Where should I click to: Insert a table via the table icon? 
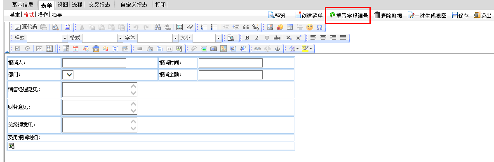[x=289, y=27]
